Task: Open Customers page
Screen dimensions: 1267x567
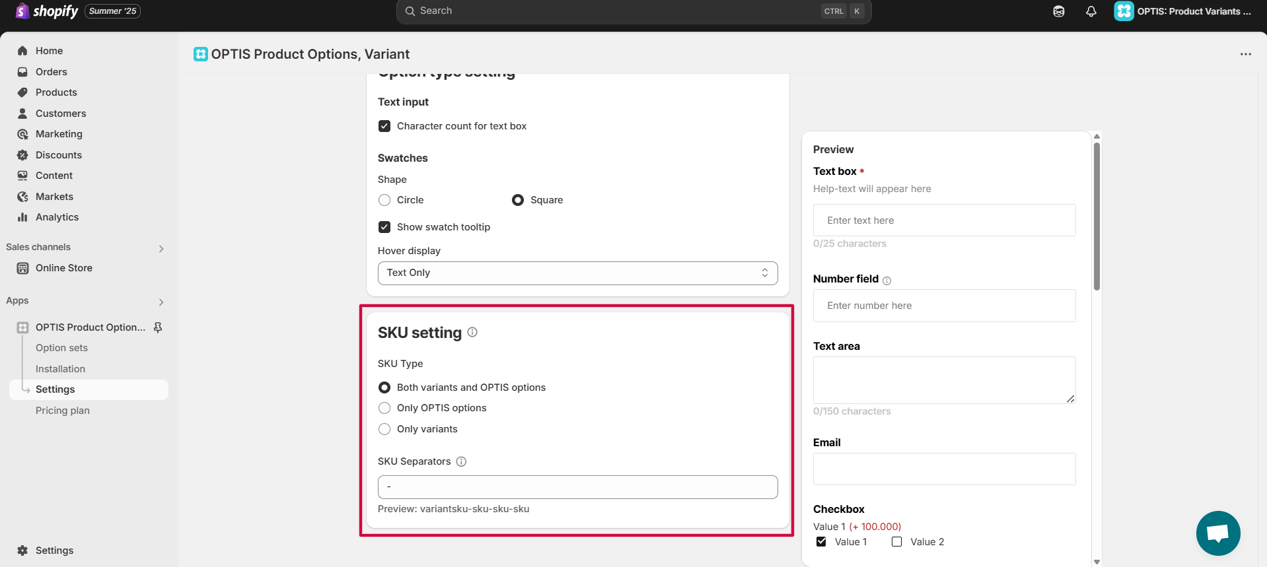Action: tap(61, 114)
